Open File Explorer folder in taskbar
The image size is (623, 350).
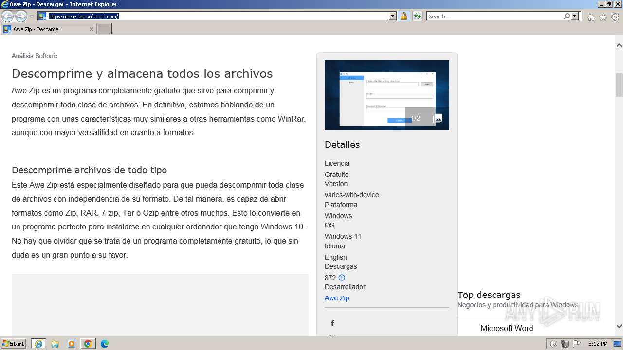(55, 344)
